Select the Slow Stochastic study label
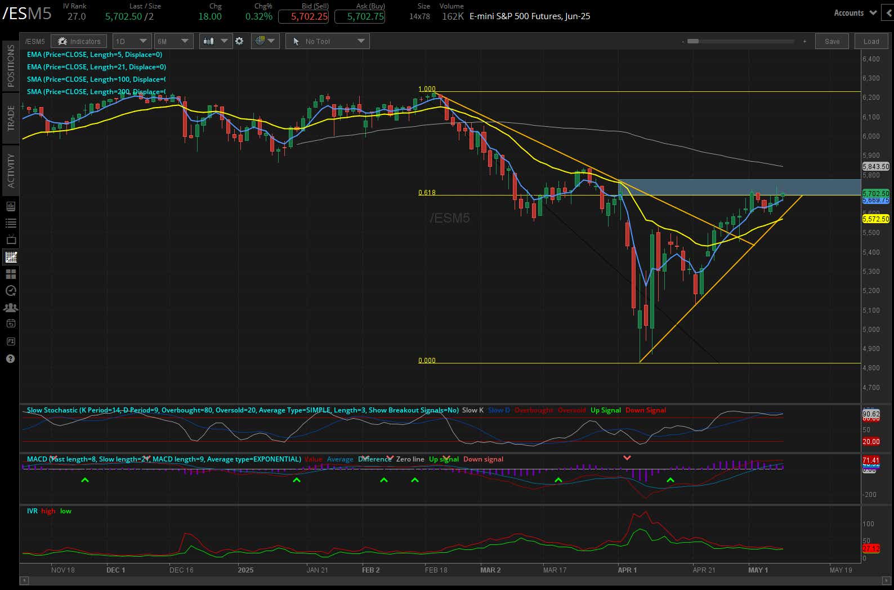The image size is (894, 590). 243,410
